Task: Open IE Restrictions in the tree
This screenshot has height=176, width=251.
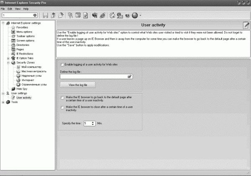Action: click(x=24, y=53)
